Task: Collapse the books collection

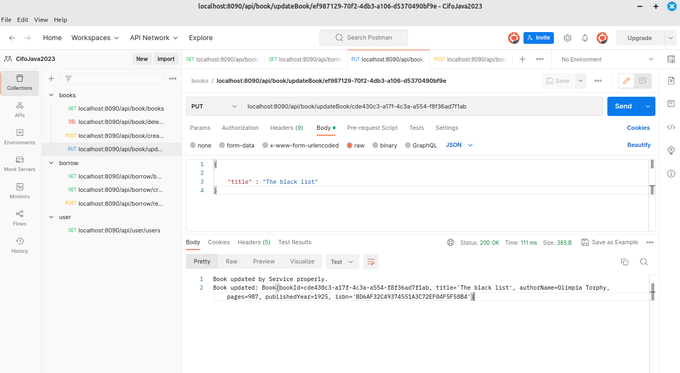Action: click(x=52, y=95)
